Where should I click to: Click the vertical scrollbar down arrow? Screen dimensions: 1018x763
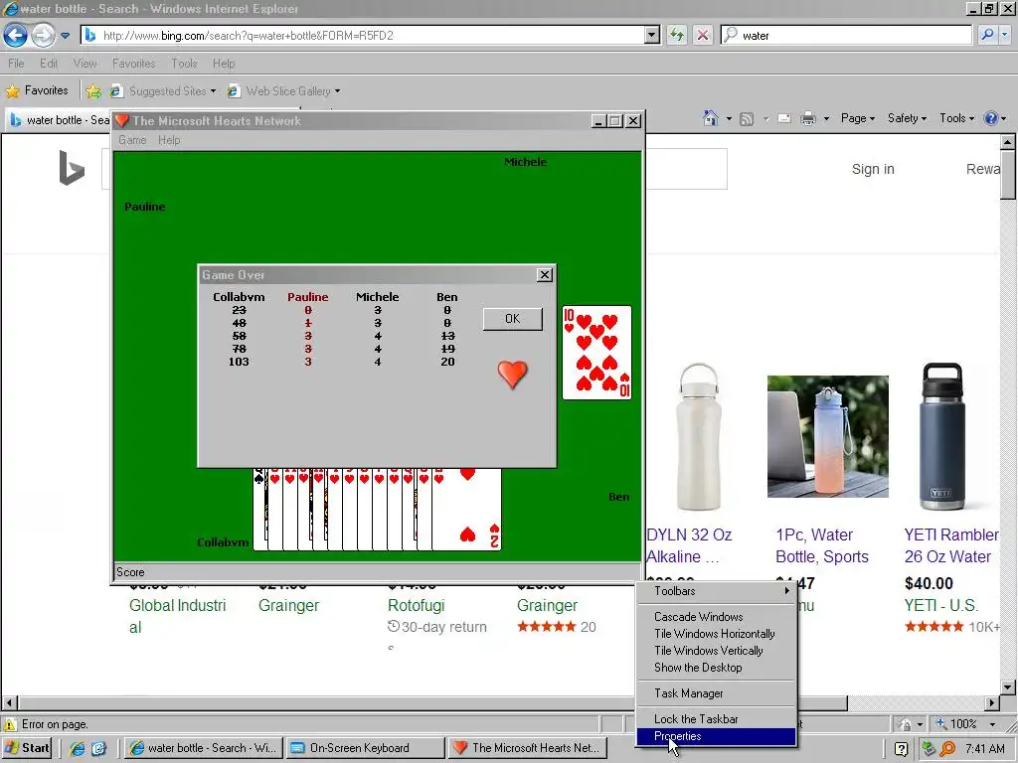click(x=1008, y=687)
